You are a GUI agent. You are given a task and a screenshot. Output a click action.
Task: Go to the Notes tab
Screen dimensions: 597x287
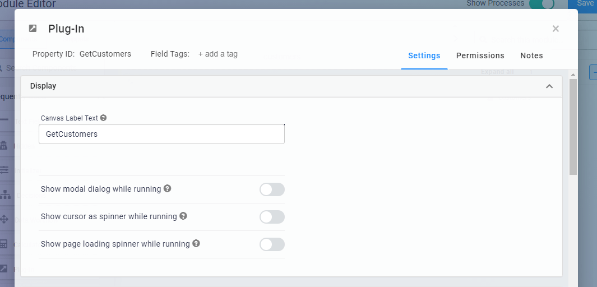(531, 55)
